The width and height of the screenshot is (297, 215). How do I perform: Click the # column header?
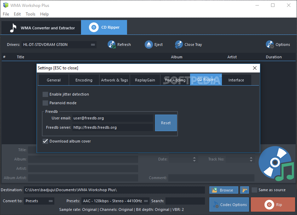tap(4, 57)
